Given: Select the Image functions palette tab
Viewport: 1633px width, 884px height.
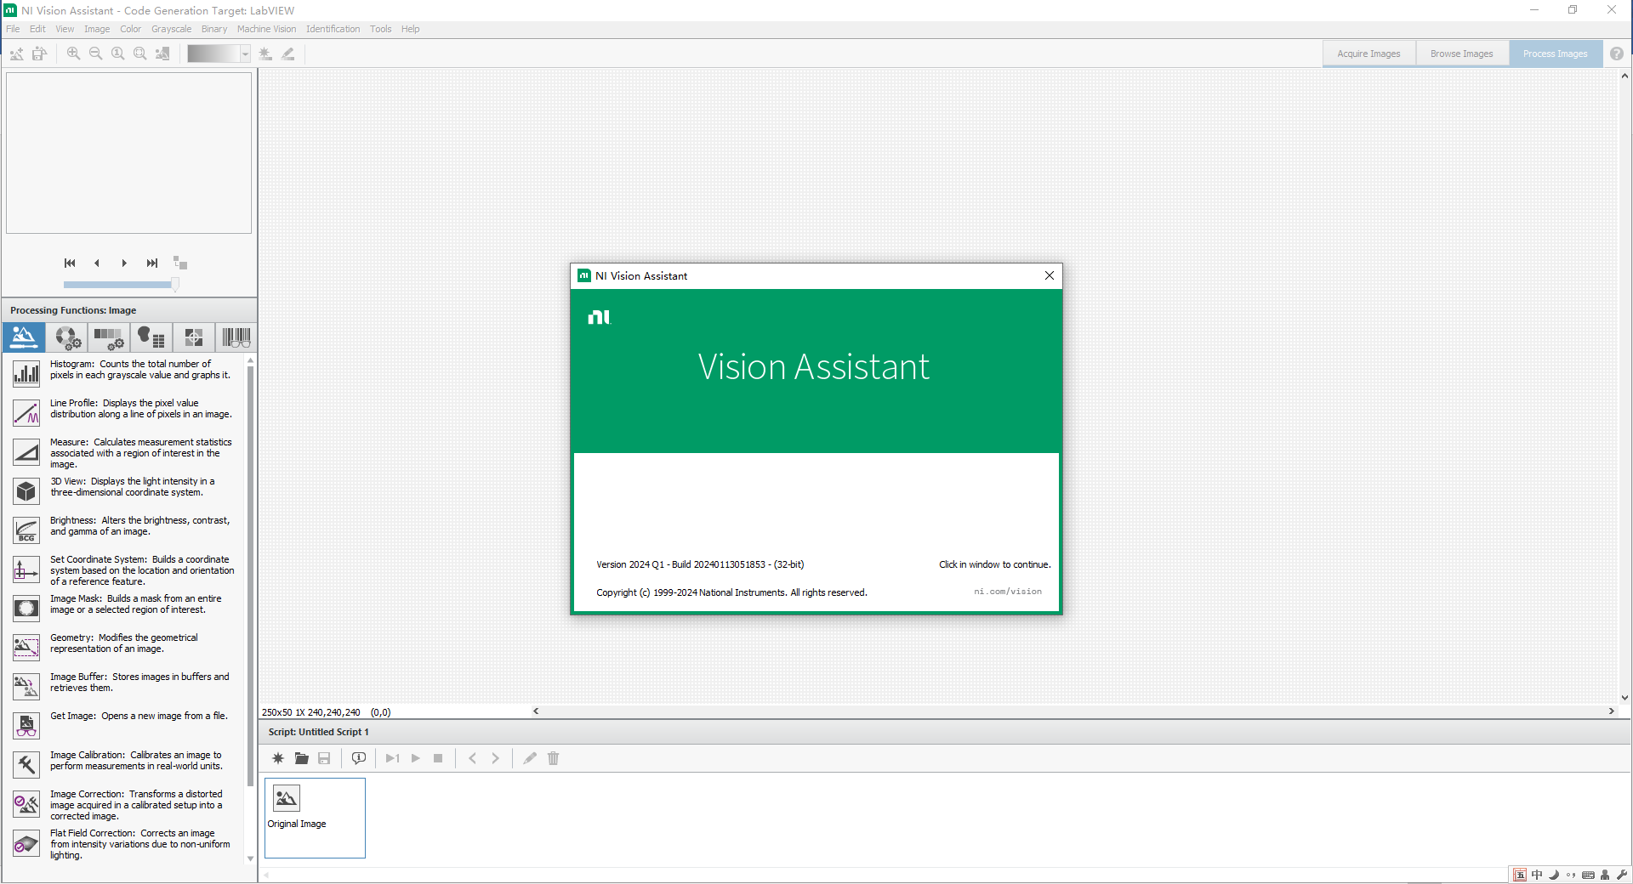Looking at the screenshot, I should point(24,337).
